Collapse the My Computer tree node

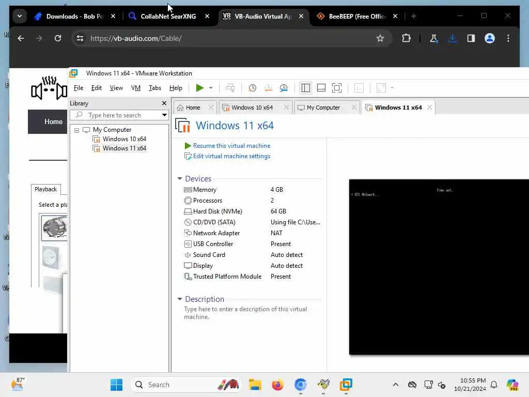[76, 130]
